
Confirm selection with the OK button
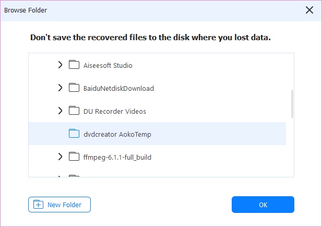[263, 205]
